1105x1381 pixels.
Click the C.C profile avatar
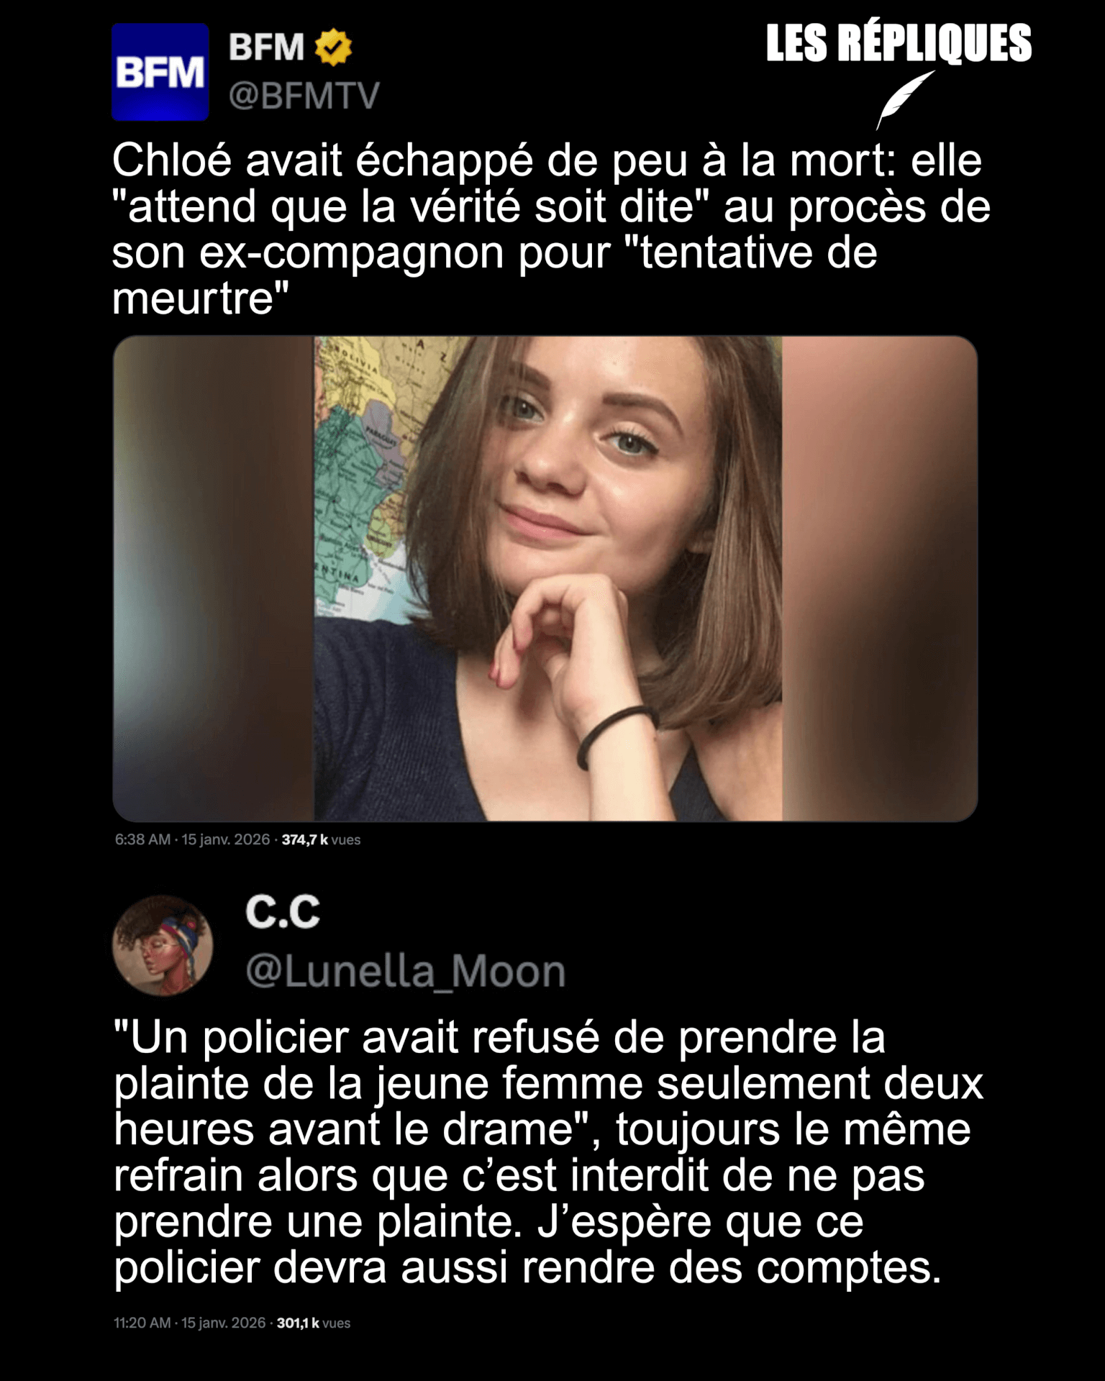[163, 945]
